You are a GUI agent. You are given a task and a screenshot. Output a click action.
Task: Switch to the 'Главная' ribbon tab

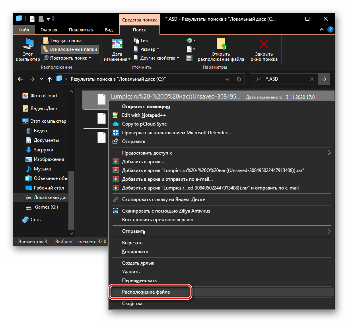coord(48,30)
